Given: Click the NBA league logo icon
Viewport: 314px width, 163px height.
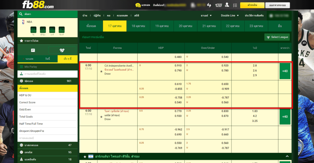Looking at the screenshot, I should click(23, 22).
